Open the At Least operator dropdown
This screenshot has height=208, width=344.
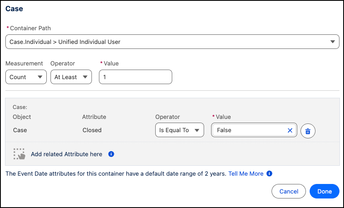(x=71, y=77)
